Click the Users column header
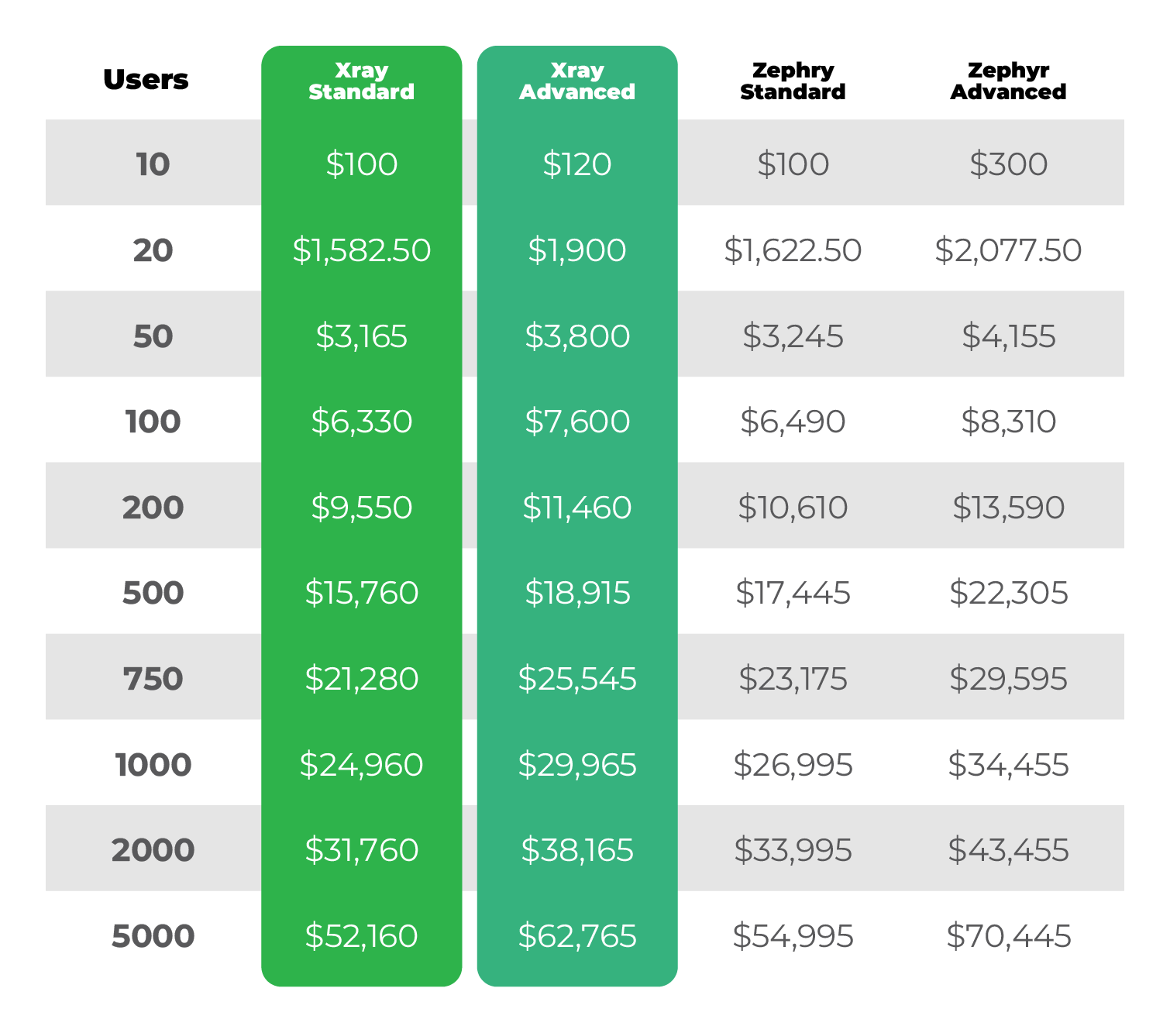 click(146, 80)
